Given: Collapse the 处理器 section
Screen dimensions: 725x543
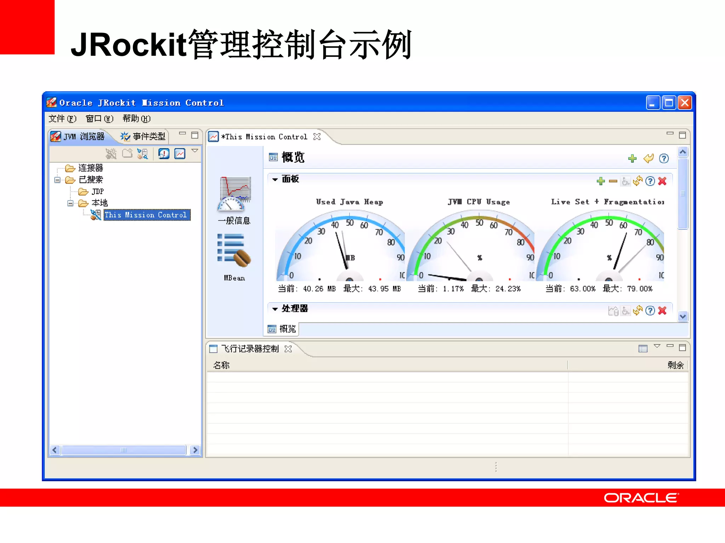Looking at the screenshot, I should [x=275, y=309].
